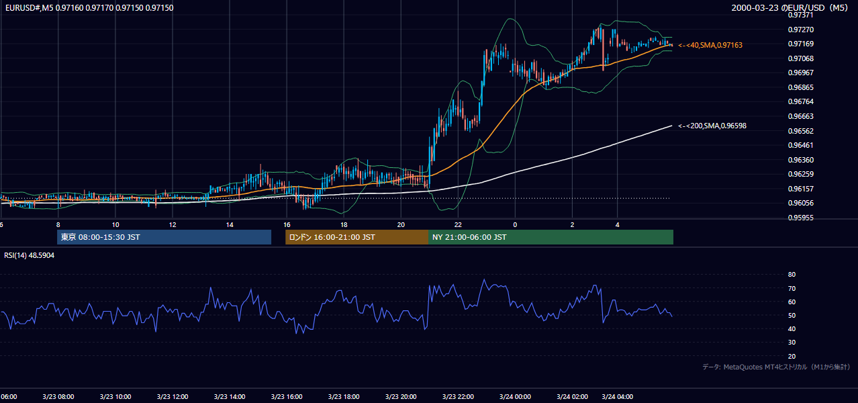
Task: Click the NY 21:00-06:00 JST session bar
Action: [x=551, y=237]
